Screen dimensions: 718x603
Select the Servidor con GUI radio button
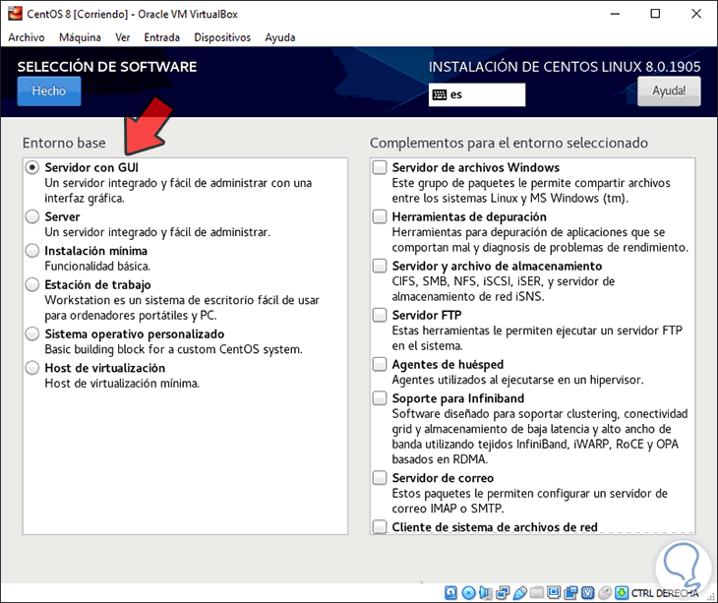pos(32,167)
